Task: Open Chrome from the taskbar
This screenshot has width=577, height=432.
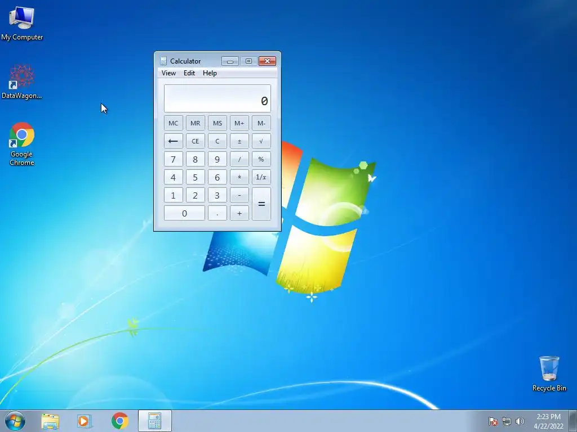Action: pyautogui.click(x=120, y=421)
